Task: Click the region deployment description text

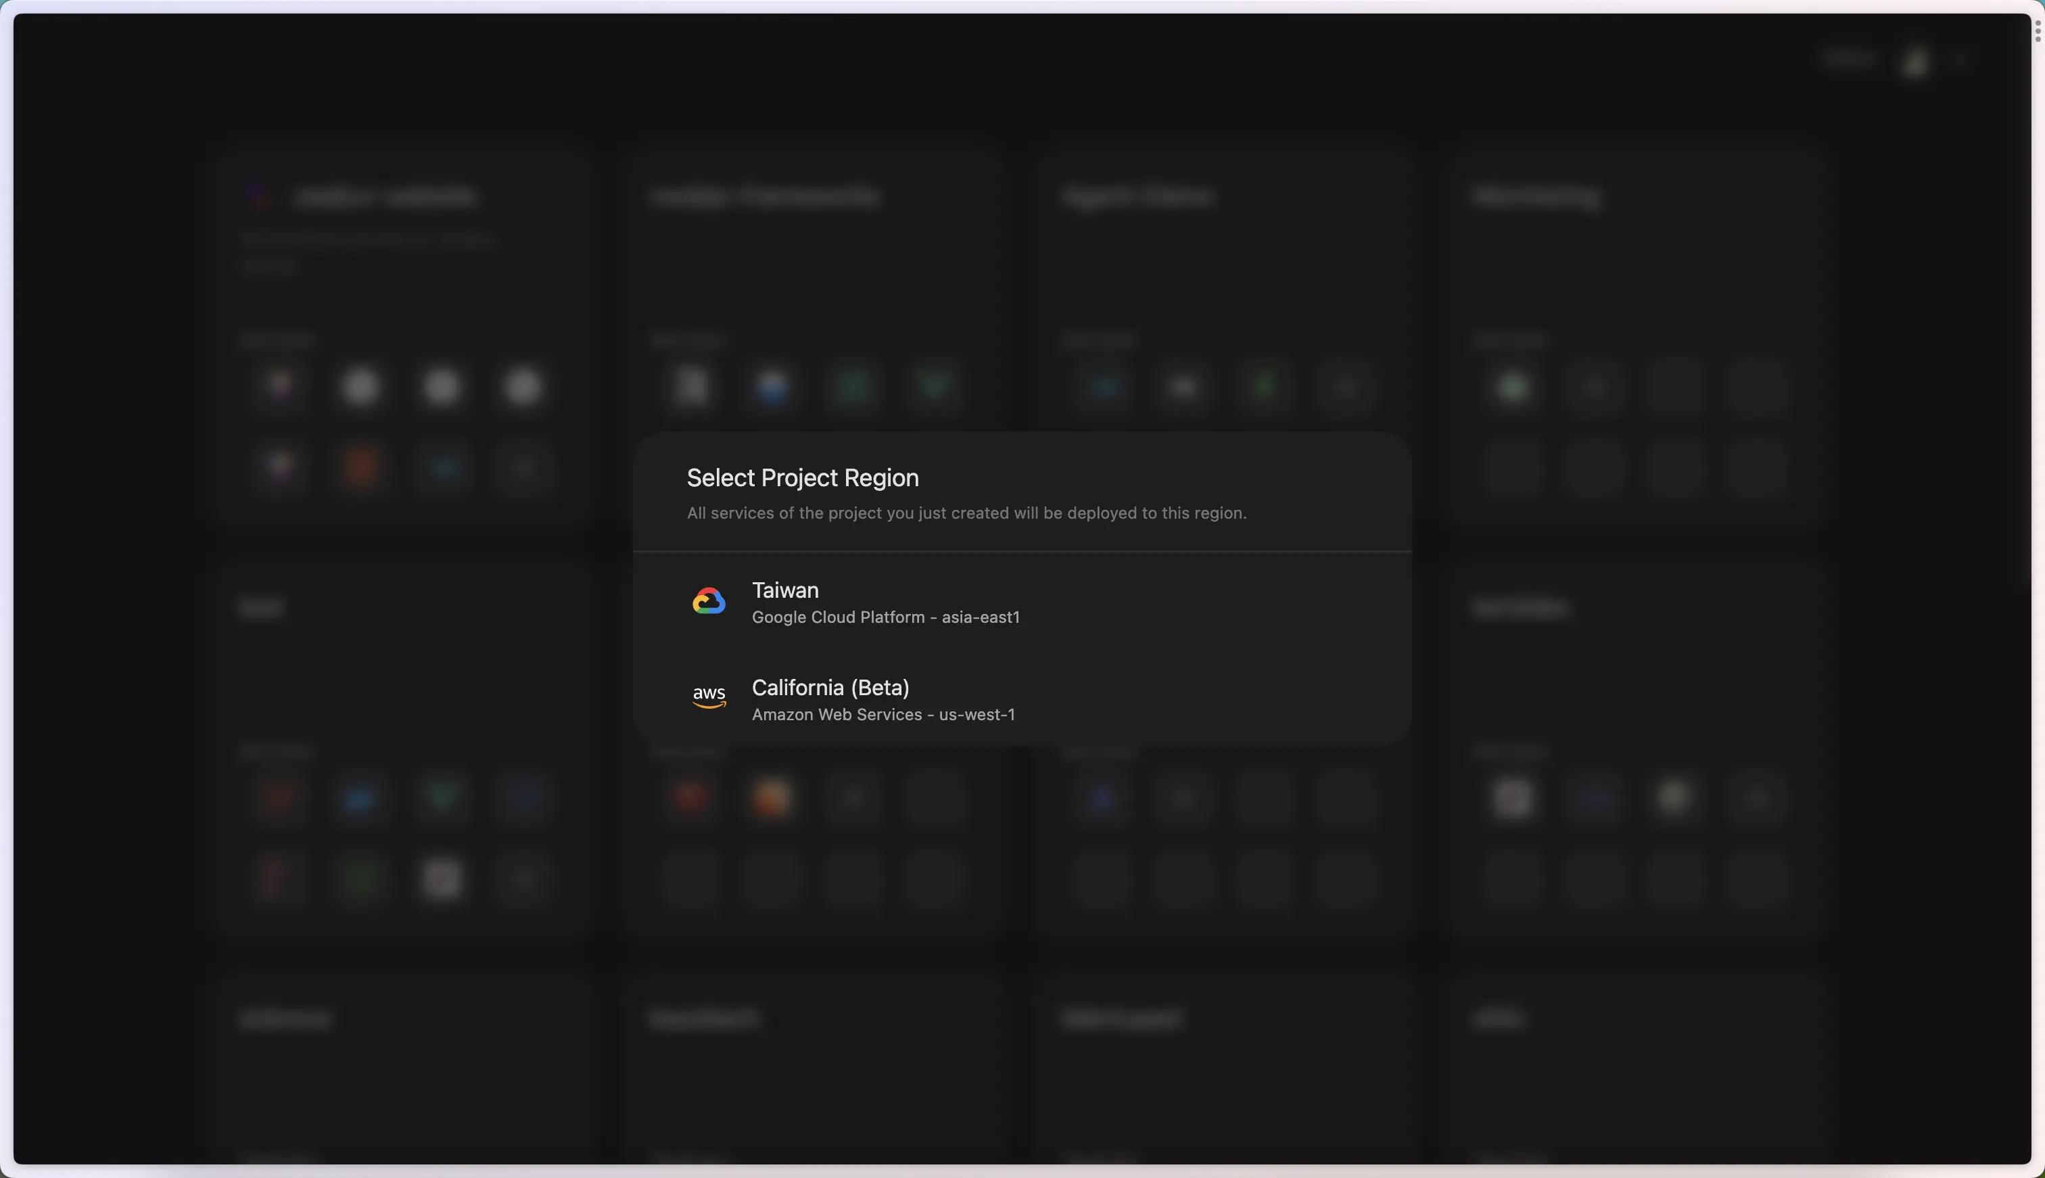Action: click(x=966, y=513)
